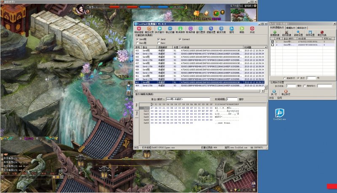Sort by the 时间戳 column header

(x=254, y=47)
